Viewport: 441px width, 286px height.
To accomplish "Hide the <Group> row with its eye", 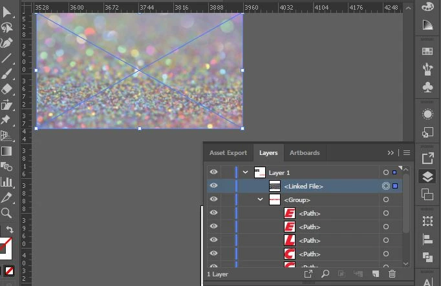I will [x=214, y=199].
